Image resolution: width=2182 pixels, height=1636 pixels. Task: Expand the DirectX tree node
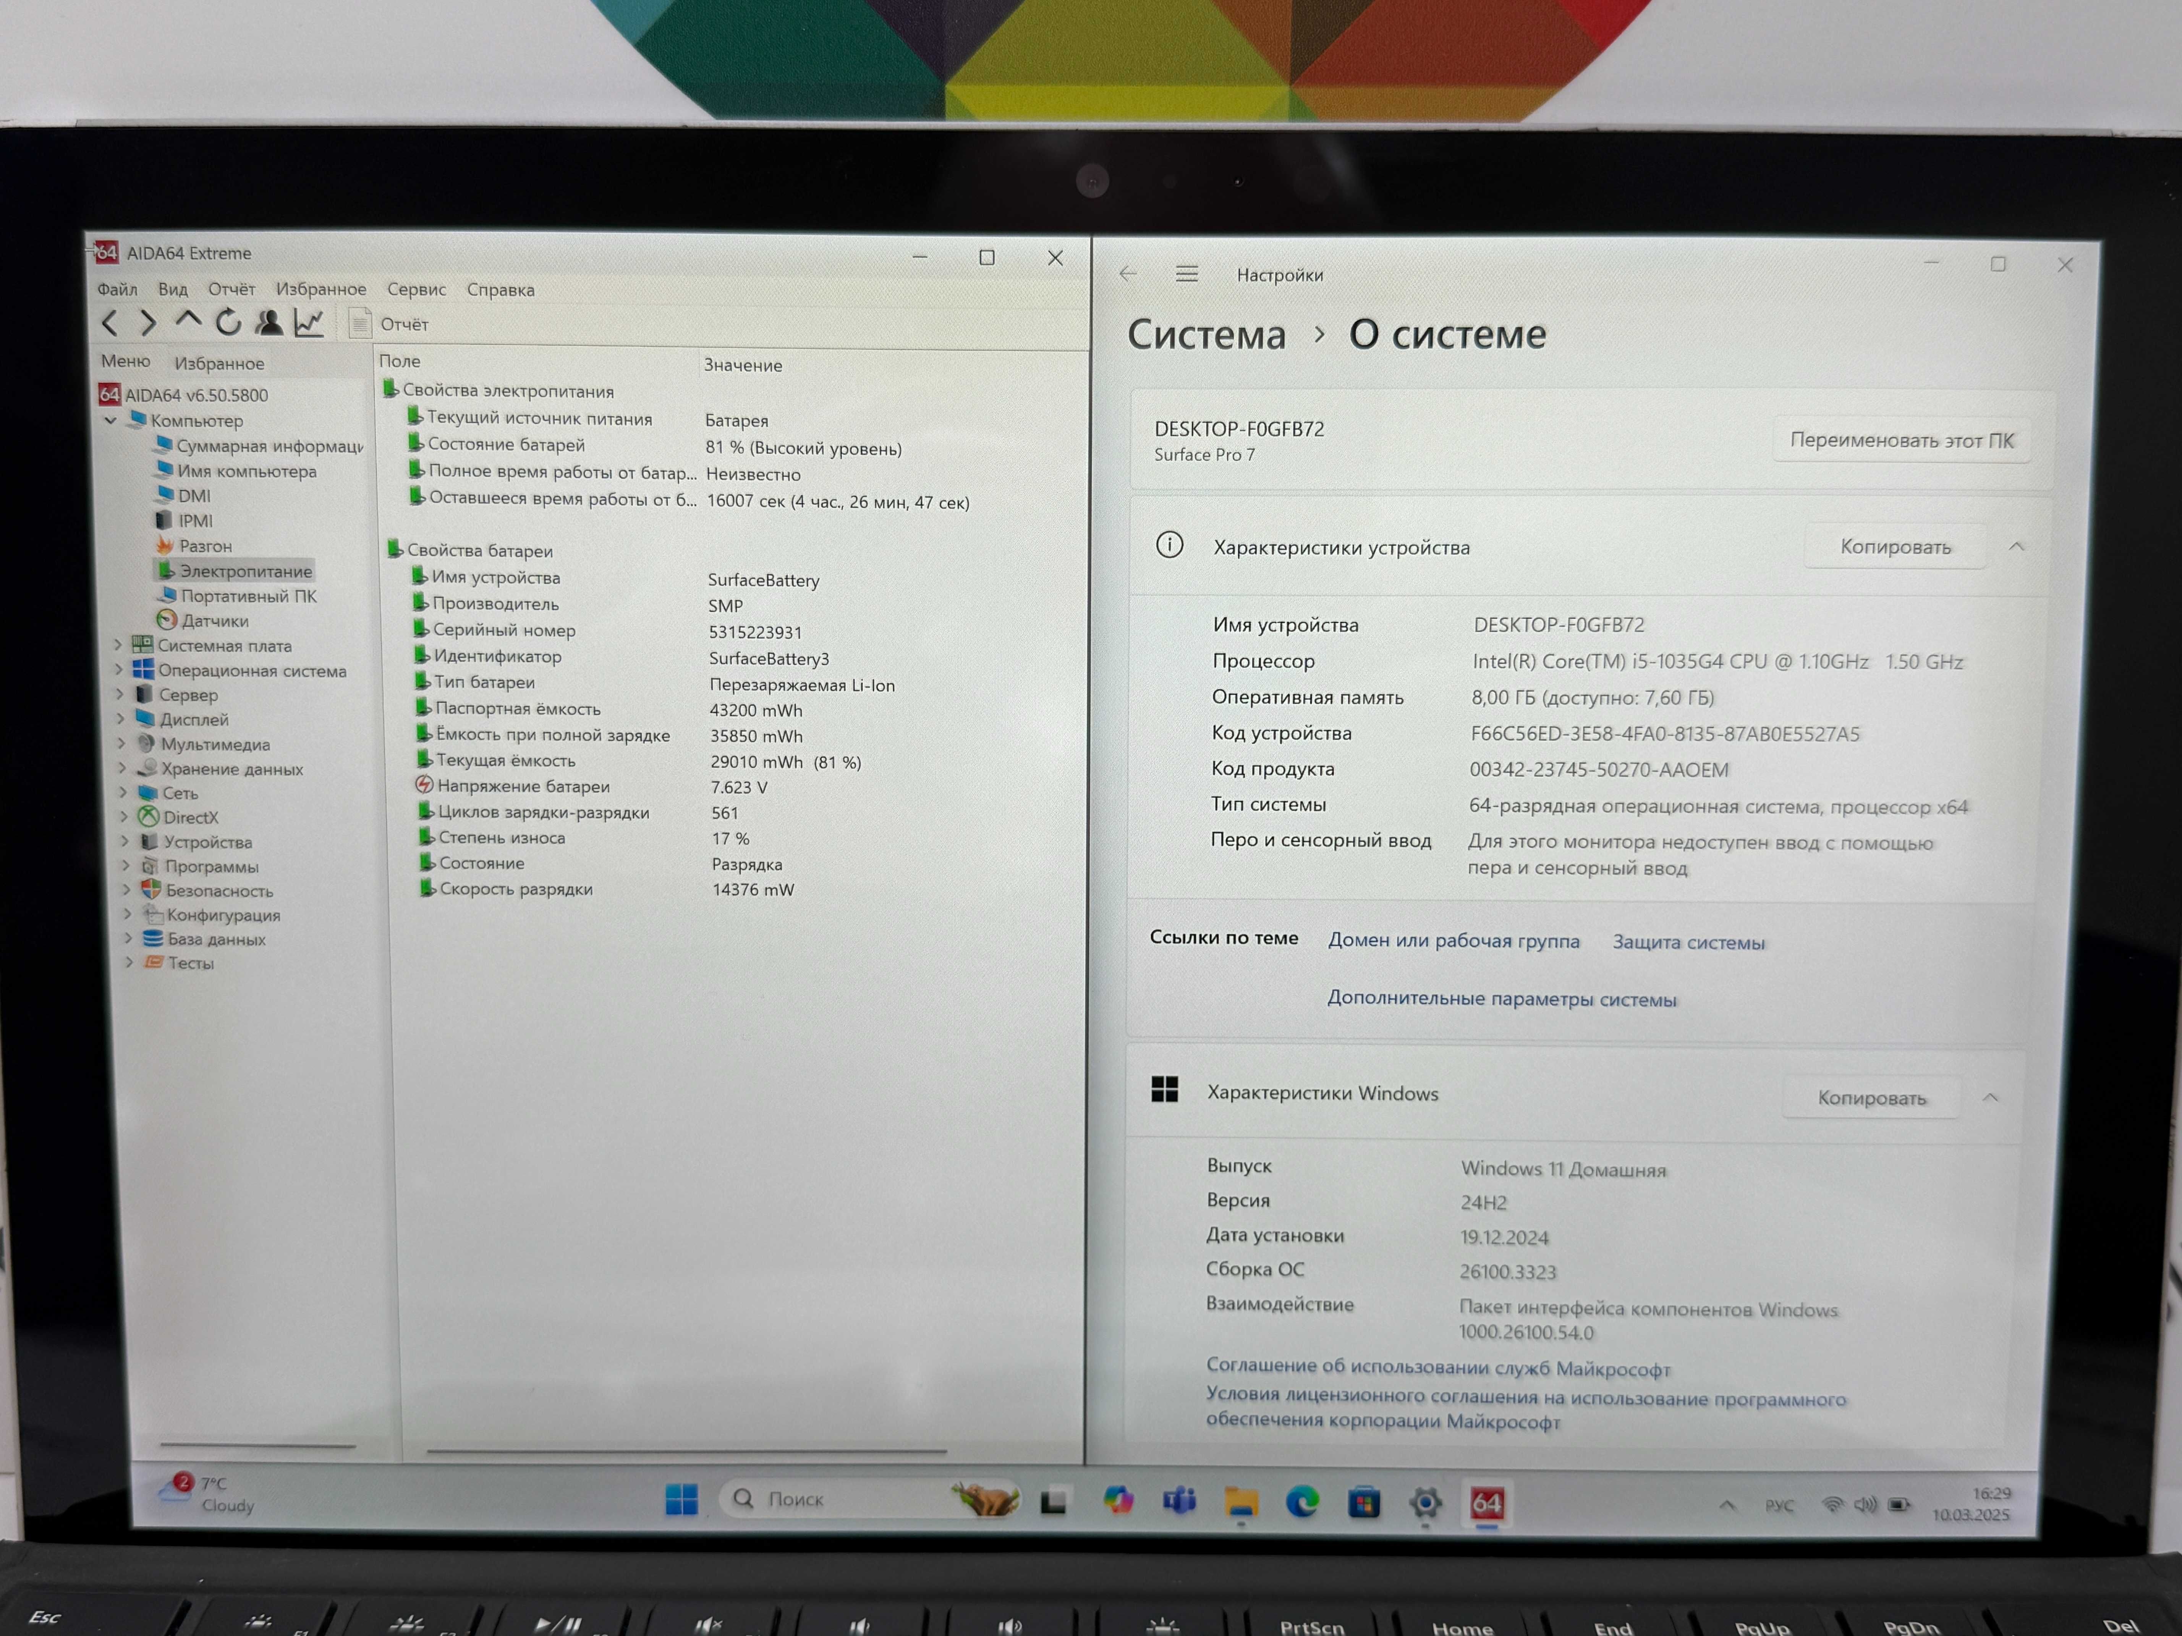tap(124, 816)
